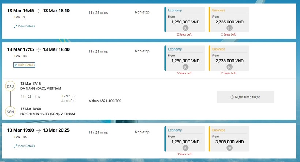Click the (T) fare class icon for VN 131 Economy
The image size is (300, 162).
(x=185, y=28)
